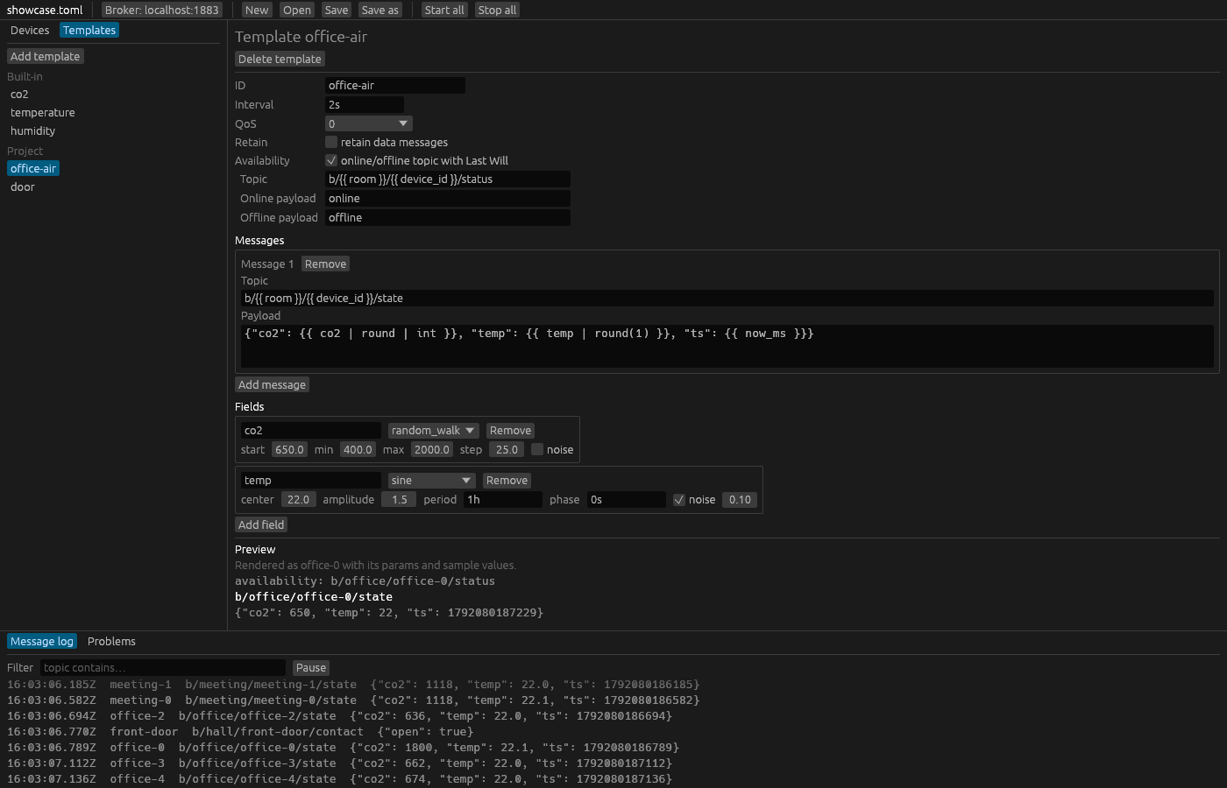Pause the message log
The height and width of the screenshot is (788, 1227).
point(311,667)
